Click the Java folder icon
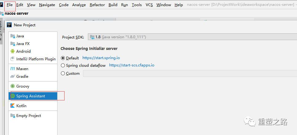 [x=13, y=36]
